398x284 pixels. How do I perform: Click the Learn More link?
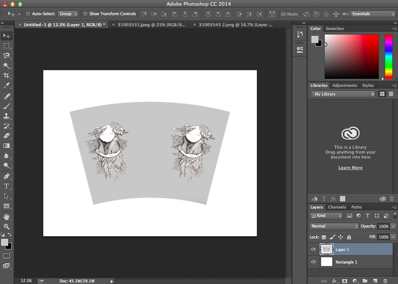[x=350, y=168]
